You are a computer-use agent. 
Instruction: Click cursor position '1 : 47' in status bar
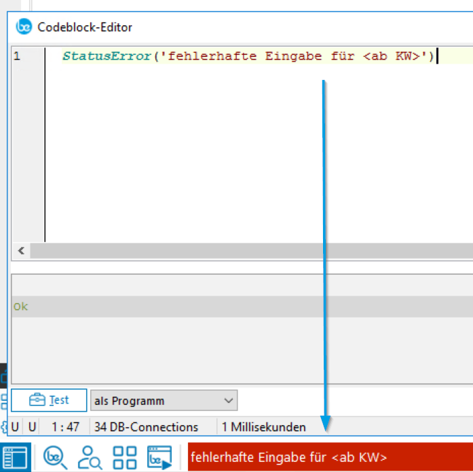click(65, 427)
